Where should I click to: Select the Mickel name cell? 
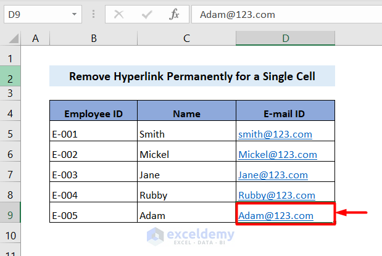tap(186, 151)
